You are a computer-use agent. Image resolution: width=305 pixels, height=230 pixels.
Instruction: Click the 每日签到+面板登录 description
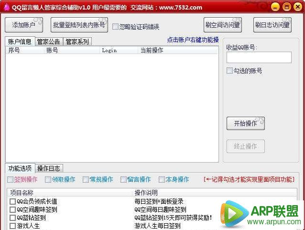point(159,201)
